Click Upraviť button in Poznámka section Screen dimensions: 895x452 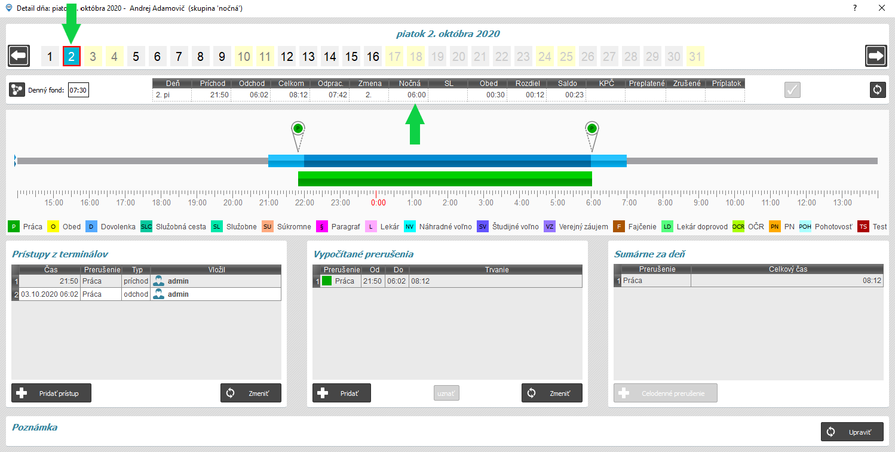click(852, 432)
